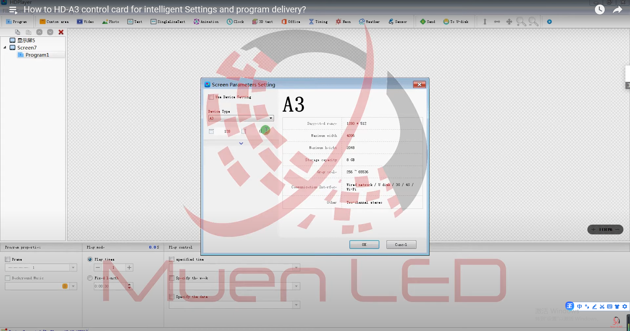The height and width of the screenshot is (331, 630).
Task: Insert 3D text into the program
Action: (x=262, y=22)
